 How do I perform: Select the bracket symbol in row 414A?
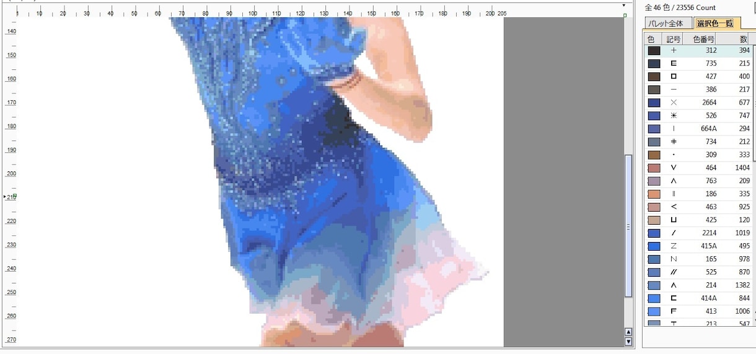[674, 298]
